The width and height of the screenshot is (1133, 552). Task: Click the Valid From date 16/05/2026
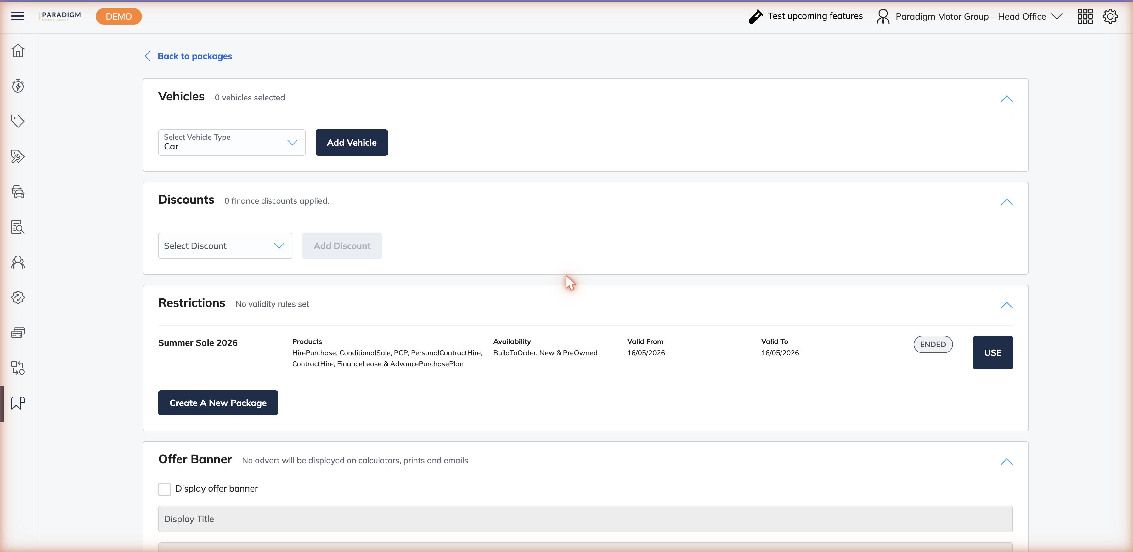[646, 353]
